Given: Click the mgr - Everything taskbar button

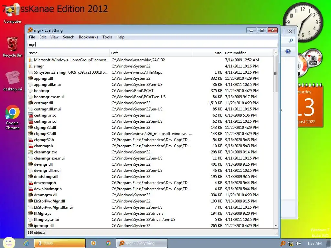Looking at the screenshot, I should click(142, 243).
